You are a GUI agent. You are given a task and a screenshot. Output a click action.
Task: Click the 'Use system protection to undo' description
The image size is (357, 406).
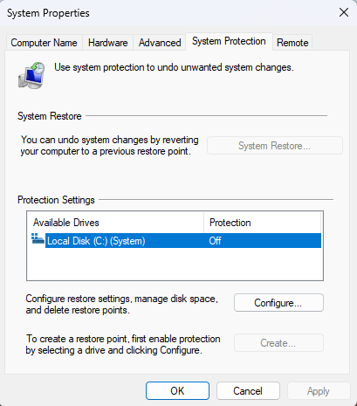174,67
